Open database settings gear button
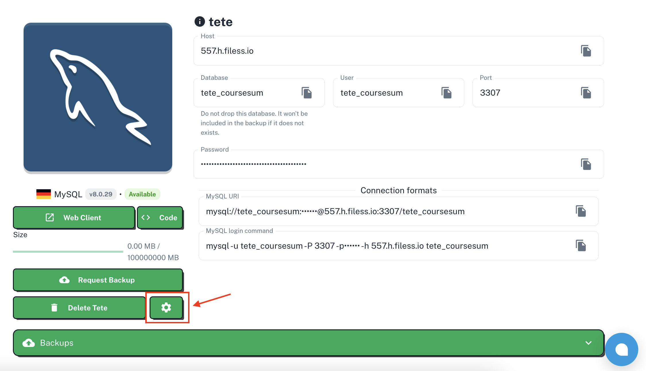Viewport: 646px width, 371px height. [166, 308]
